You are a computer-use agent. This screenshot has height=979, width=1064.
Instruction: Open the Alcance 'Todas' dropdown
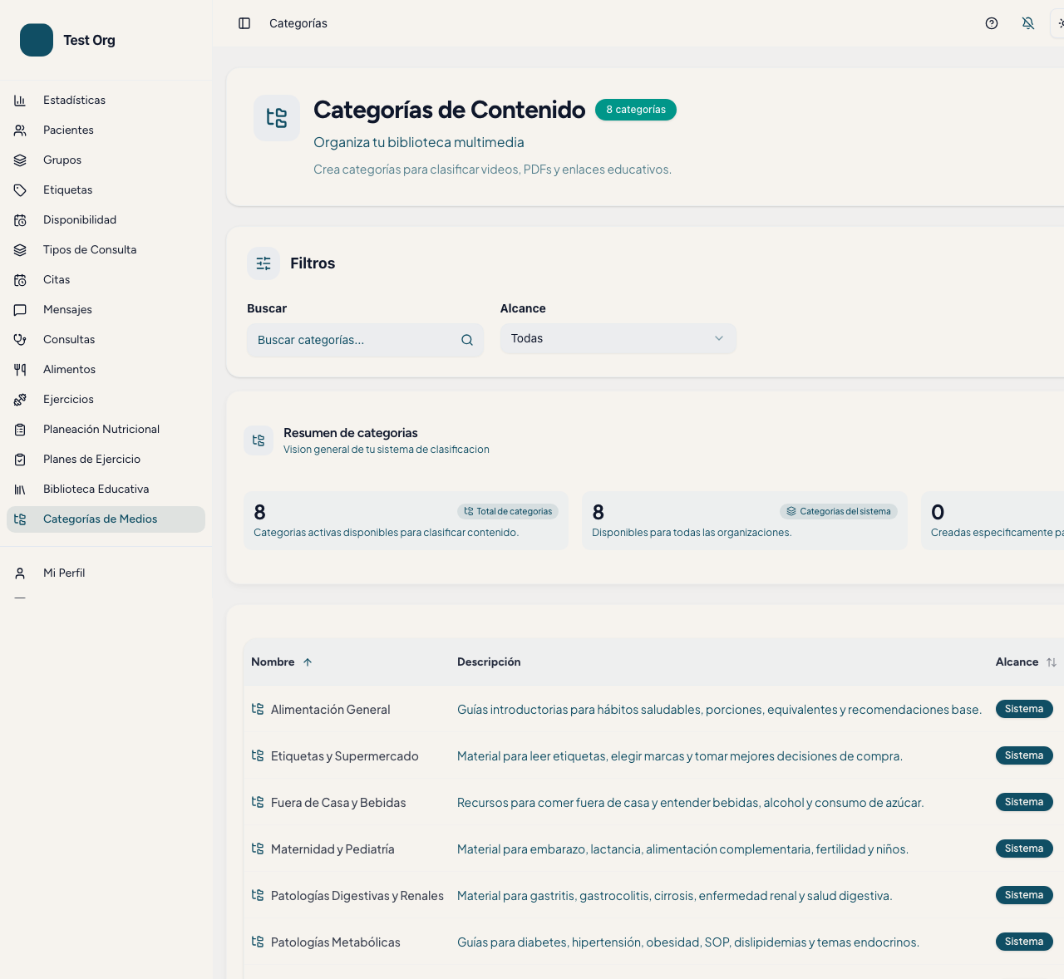(x=618, y=338)
